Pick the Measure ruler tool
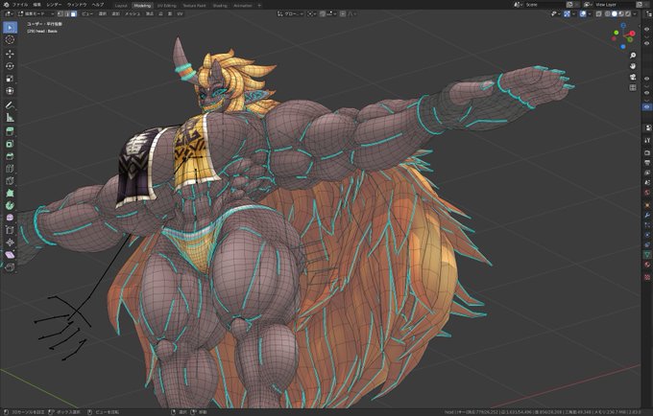This screenshot has height=416, width=653. pyautogui.click(x=10, y=118)
